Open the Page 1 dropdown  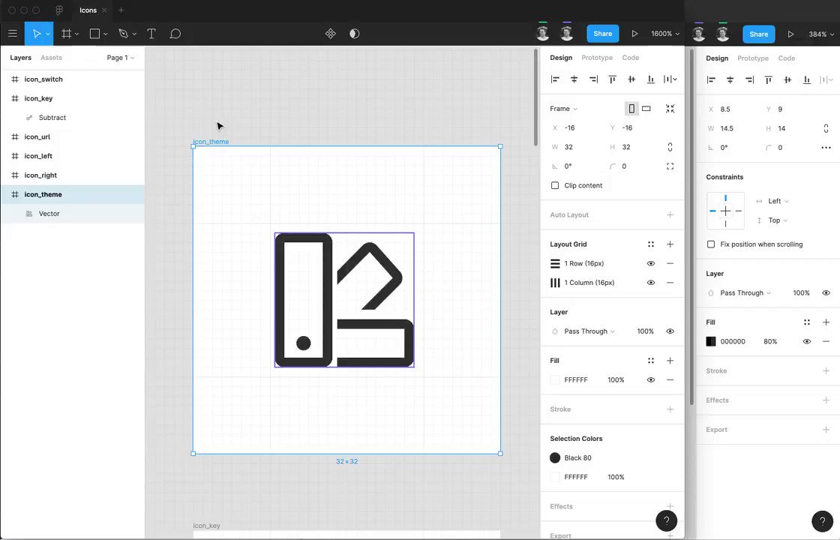[x=121, y=58]
